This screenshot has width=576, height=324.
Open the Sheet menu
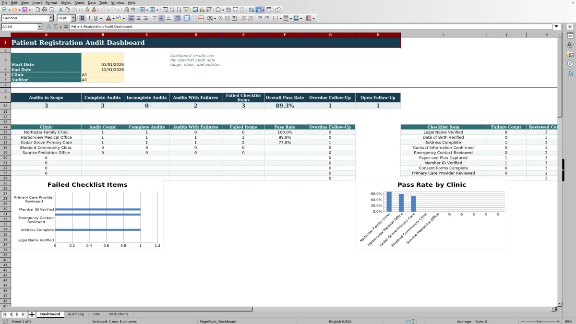(x=80, y=2)
